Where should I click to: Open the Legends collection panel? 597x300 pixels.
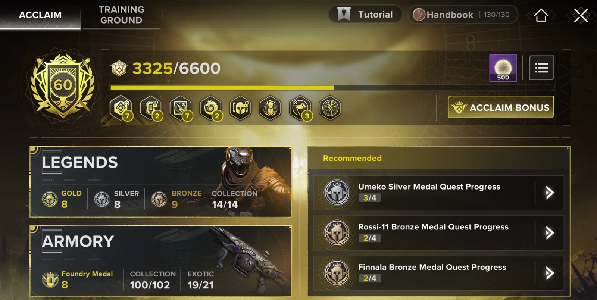coord(161,182)
